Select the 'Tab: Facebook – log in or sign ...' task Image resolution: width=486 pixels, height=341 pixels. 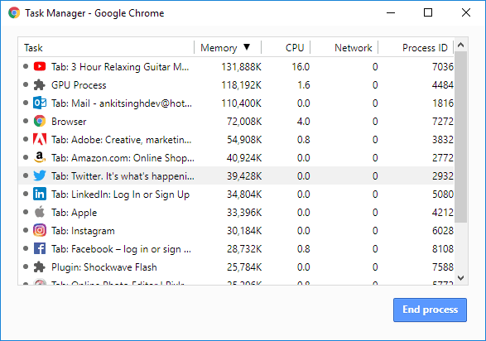click(x=121, y=249)
